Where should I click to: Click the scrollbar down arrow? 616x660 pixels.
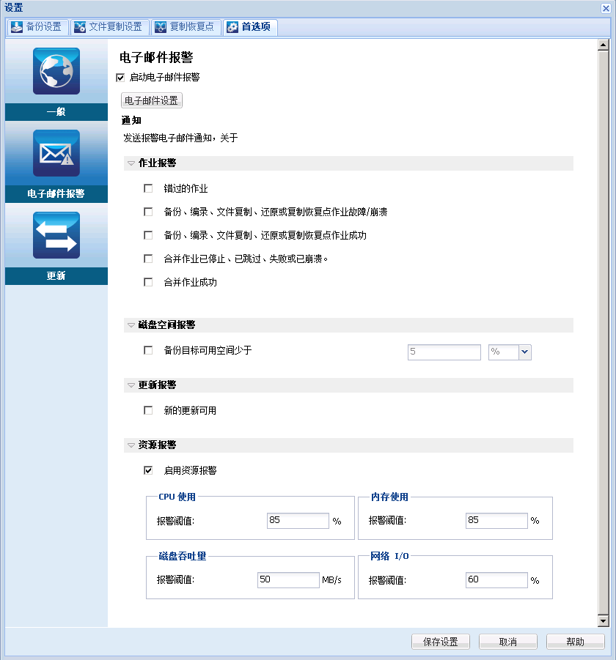tap(604, 621)
